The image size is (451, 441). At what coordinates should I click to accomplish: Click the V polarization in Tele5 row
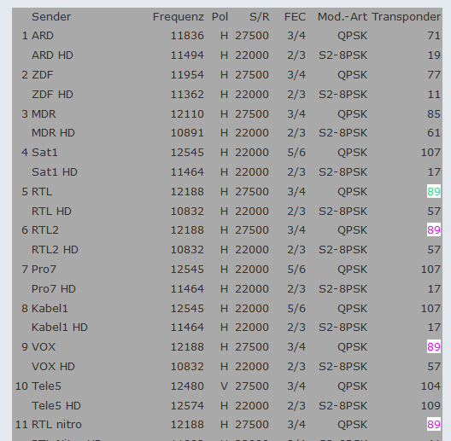click(x=224, y=386)
